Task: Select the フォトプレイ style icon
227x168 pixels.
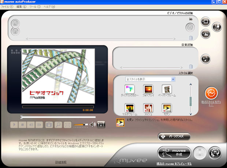Action: coord(148,89)
